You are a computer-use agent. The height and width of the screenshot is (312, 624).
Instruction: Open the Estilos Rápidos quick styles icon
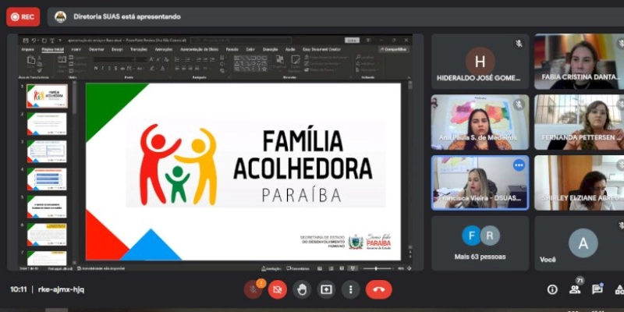click(296, 60)
